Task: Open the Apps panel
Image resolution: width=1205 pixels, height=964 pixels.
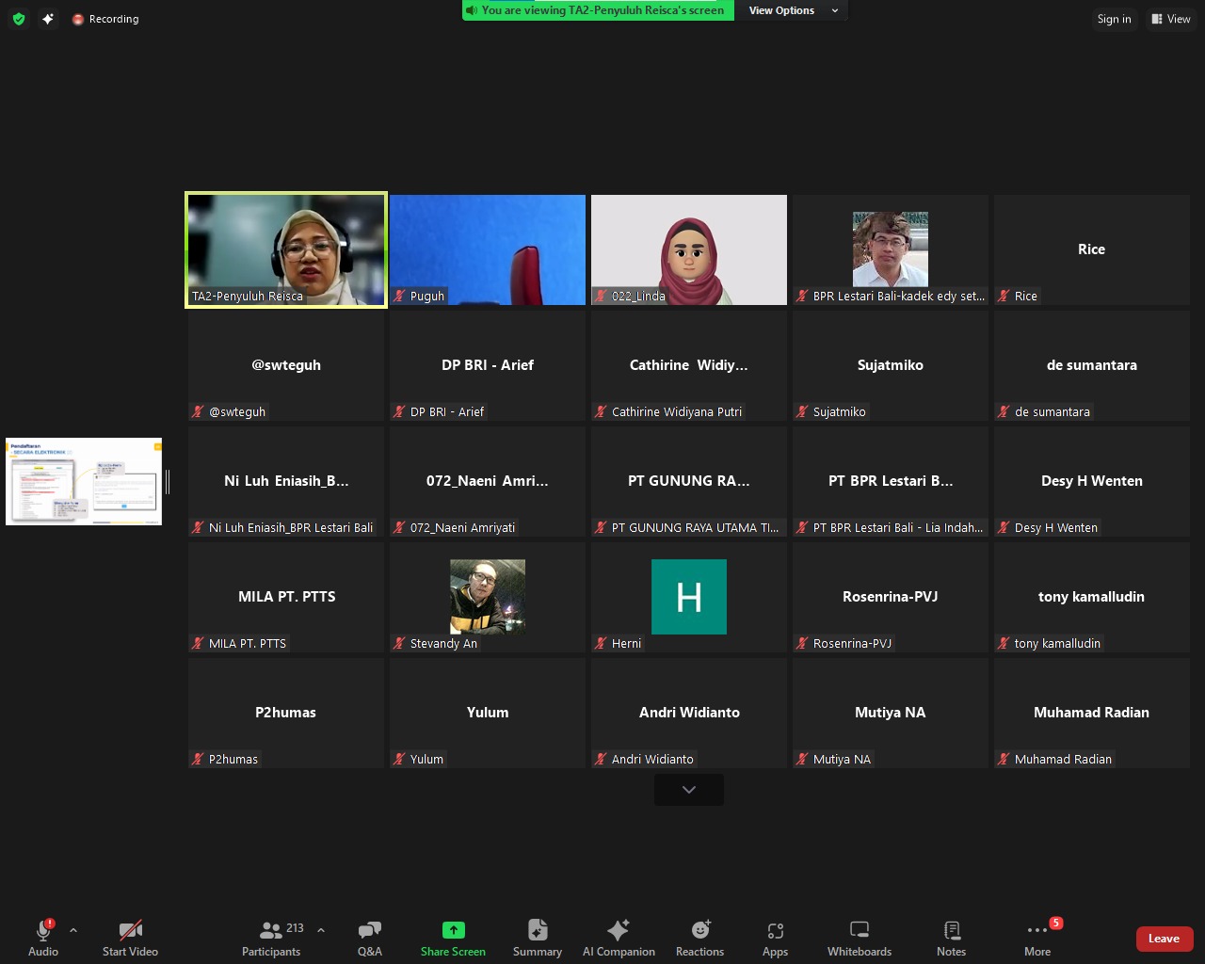Action: (775, 938)
